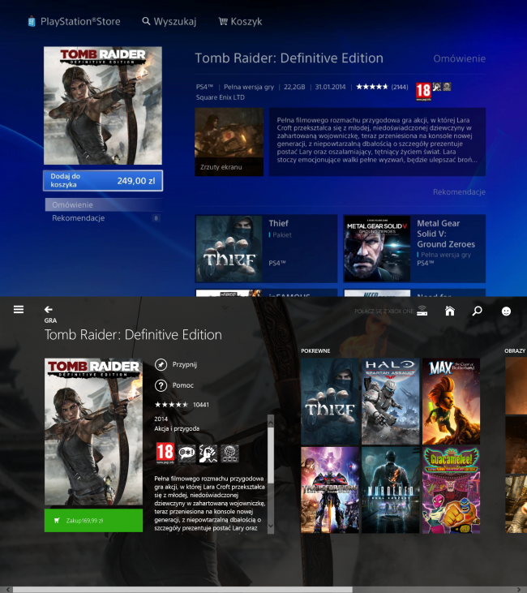Open Zrzuty ekranu screenshot thumbnail
The height and width of the screenshot is (593, 527).
pos(229,142)
